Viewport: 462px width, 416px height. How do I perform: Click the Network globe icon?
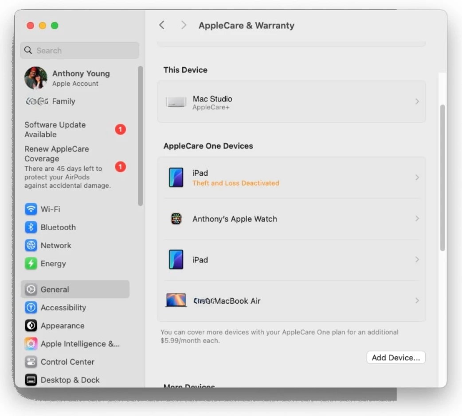click(31, 246)
